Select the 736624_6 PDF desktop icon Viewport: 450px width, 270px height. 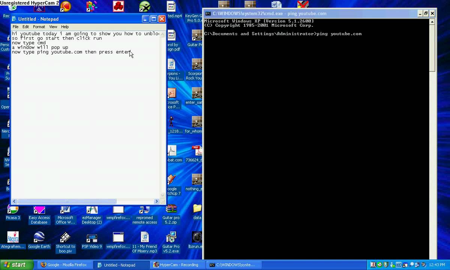click(x=194, y=154)
